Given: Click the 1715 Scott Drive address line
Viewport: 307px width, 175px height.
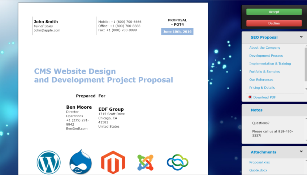Looking at the screenshot, I should (x=111, y=114).
